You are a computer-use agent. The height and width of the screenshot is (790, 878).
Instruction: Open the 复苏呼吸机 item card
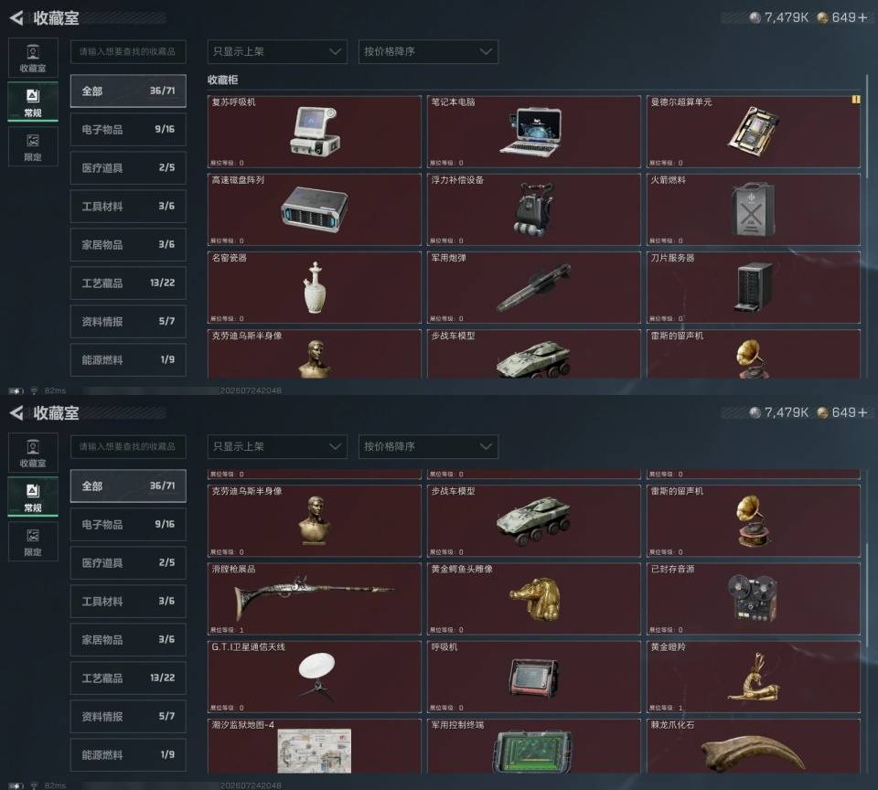[314, 132]
